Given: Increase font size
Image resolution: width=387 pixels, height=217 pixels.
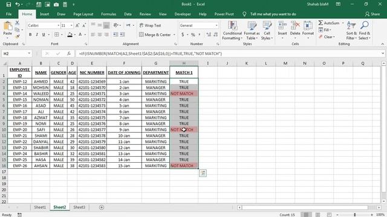Looking at the screenshot, I should 77,25.
